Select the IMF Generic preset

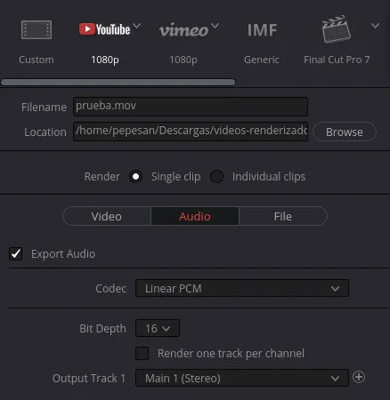click(x=262, y=30)
